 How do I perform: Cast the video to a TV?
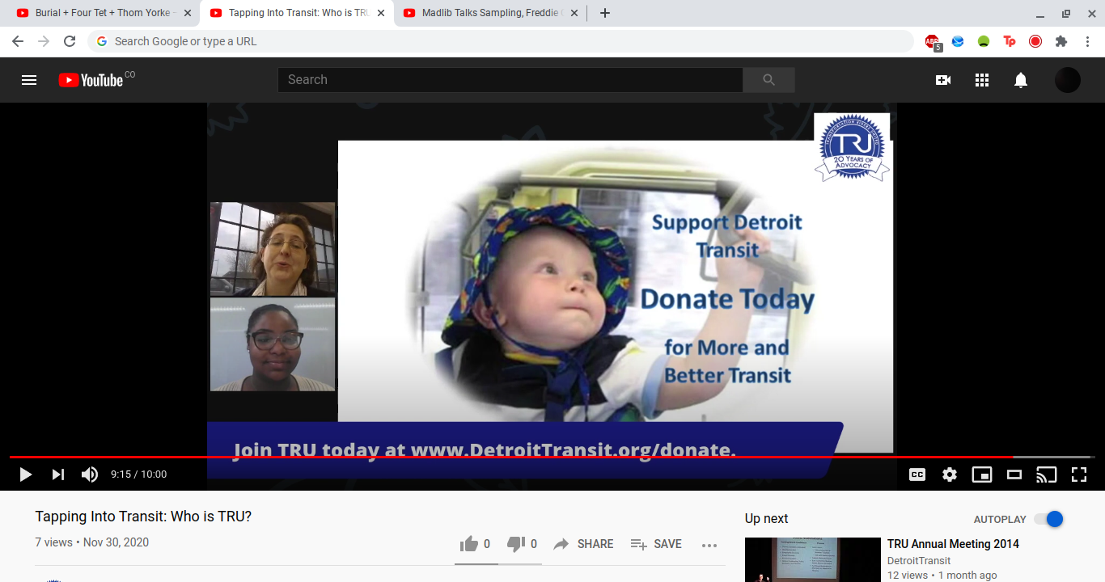[x=1047, y=474]
